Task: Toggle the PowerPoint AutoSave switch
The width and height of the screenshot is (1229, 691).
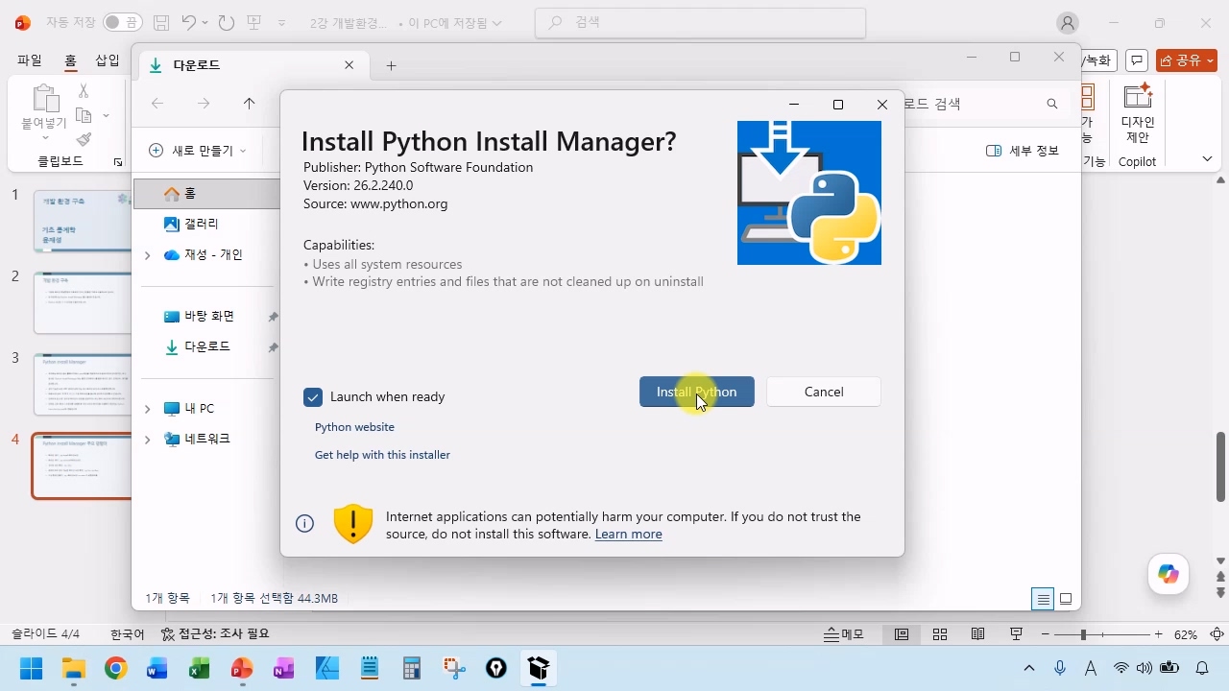Action: 123,23
